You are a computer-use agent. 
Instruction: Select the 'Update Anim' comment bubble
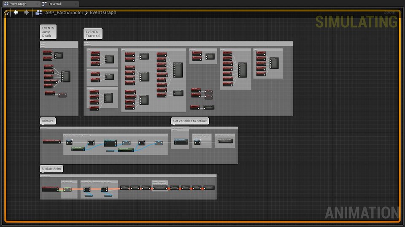click(x=51, y=169)
